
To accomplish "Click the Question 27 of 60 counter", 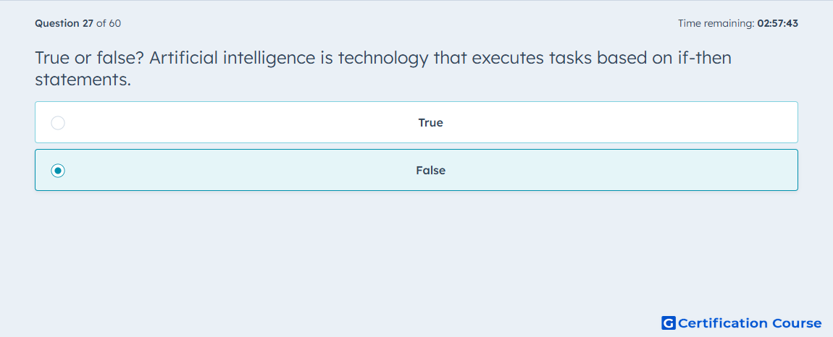I will click(x=78, y=23).
